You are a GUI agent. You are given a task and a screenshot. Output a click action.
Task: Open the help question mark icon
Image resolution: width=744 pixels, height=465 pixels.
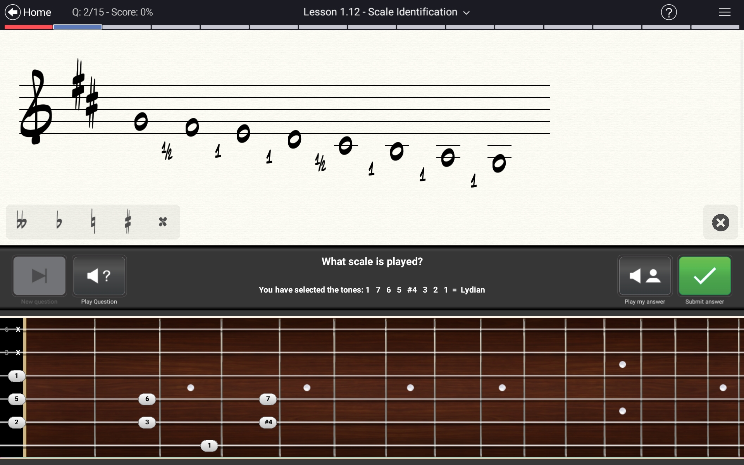tap(668, 12)
